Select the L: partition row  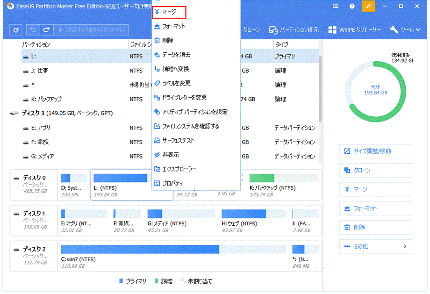[170, 56]
